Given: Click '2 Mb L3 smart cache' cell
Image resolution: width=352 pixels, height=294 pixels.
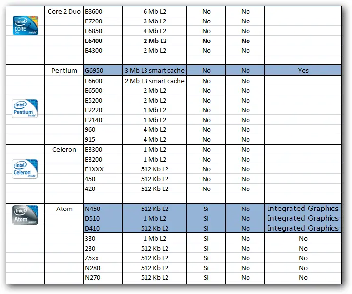Looking at the screenshot, I should pyautogui.click(x=155, y=81).
